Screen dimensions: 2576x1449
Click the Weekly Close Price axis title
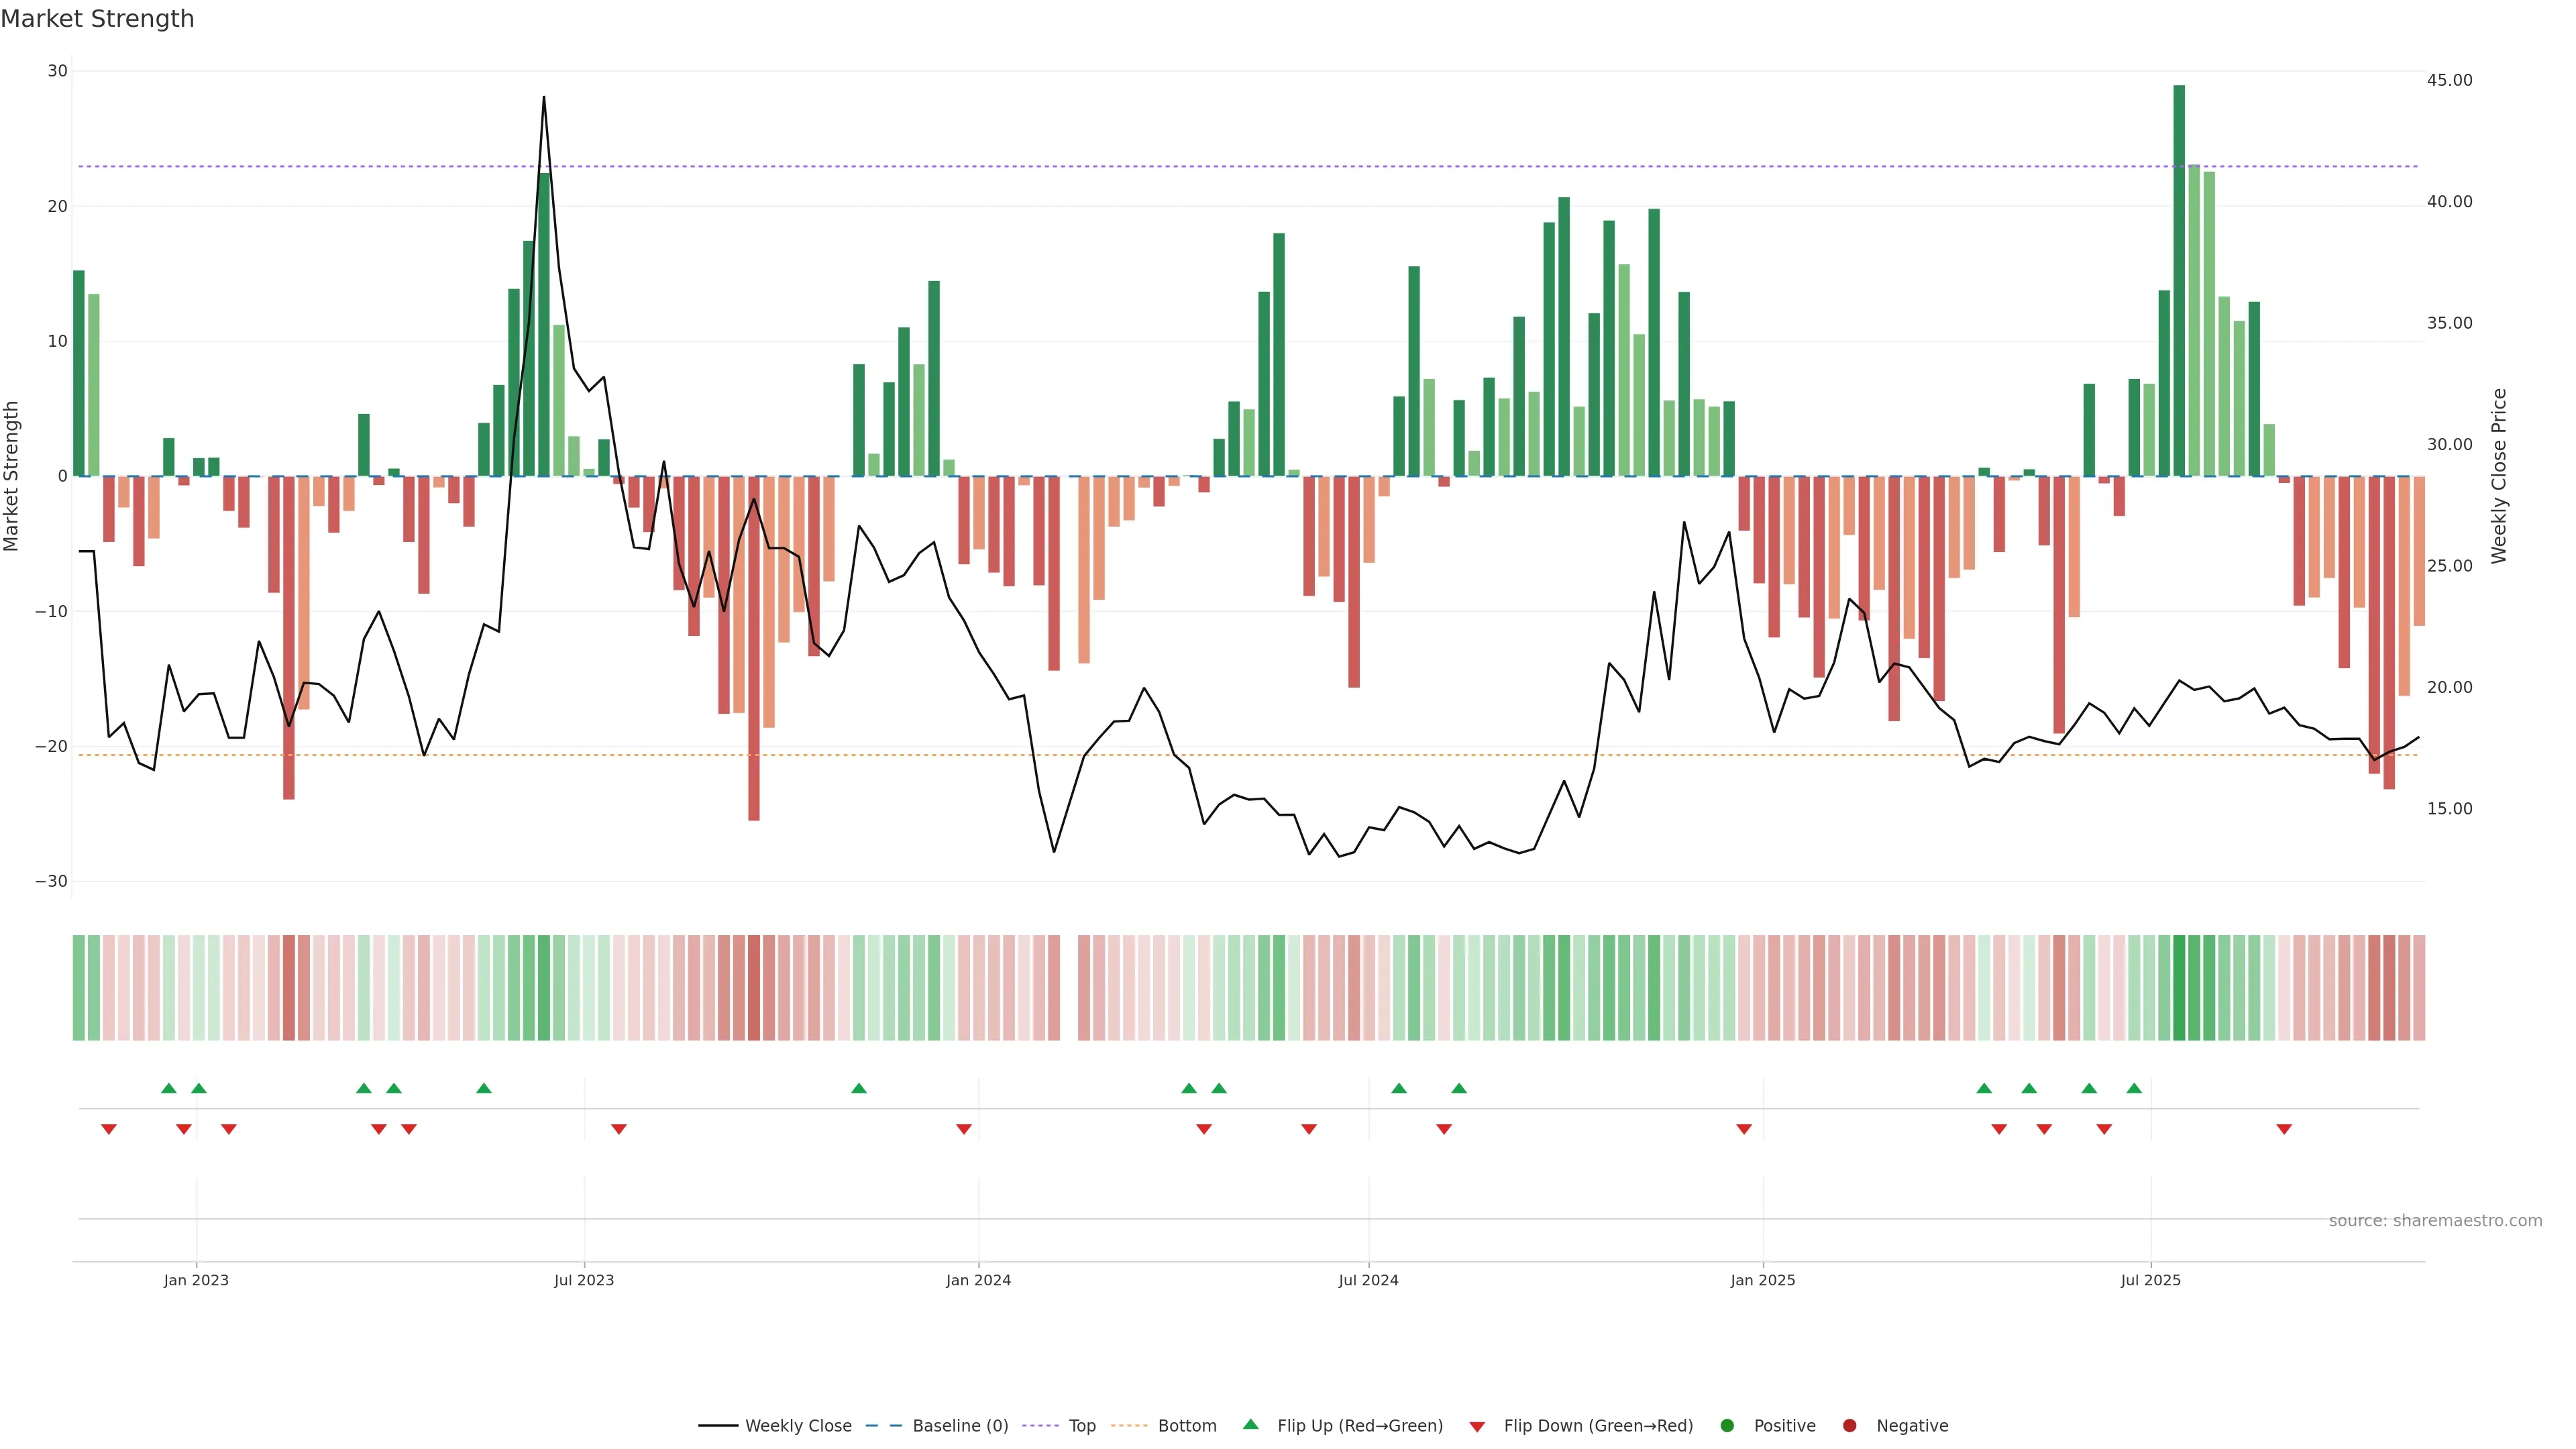pos(2499,476)
